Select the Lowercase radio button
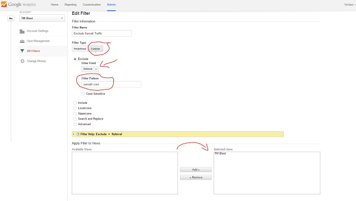 (x=75, y=108)
